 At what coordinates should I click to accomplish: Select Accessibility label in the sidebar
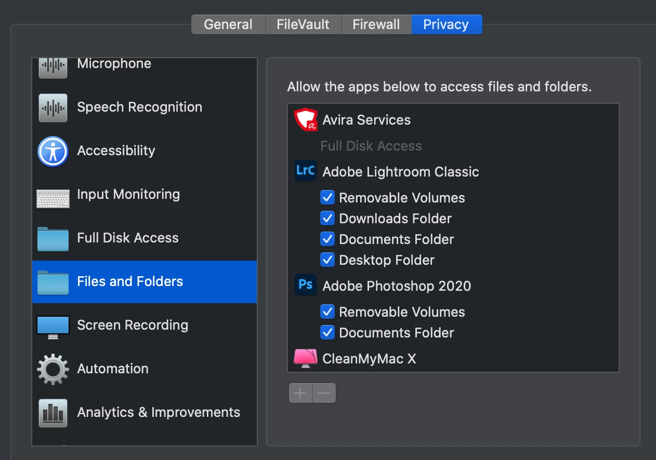pos(116,151)
